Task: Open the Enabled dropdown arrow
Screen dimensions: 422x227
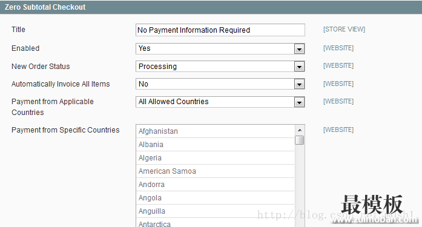Action: [x=299, y=49]
